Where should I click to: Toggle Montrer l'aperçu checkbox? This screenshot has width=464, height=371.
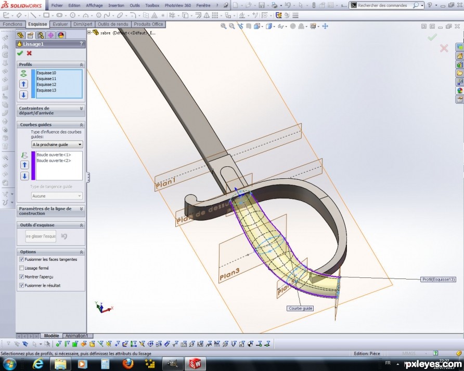click(21, 277)
